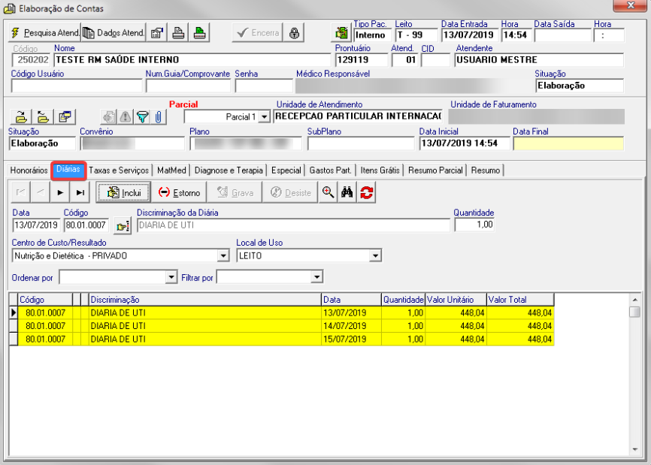Click the warning triangle icon

(126, 117)
